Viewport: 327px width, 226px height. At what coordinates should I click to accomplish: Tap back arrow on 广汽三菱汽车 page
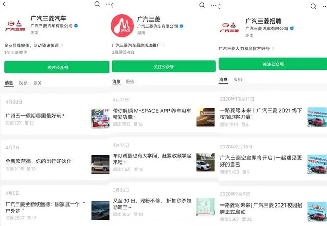[4, 4]
